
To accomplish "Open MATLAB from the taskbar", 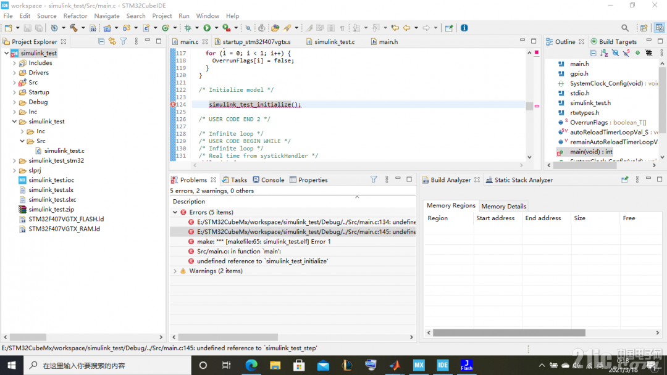I will pyautogui.click(x=395, y=365).
